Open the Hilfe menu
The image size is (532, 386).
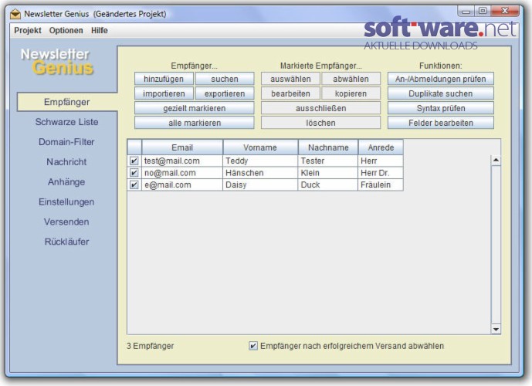pyautogui.click(x=99, y=31)
